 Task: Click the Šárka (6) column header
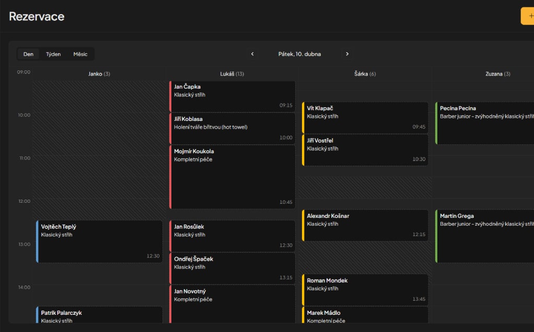[x=365, y=74]
